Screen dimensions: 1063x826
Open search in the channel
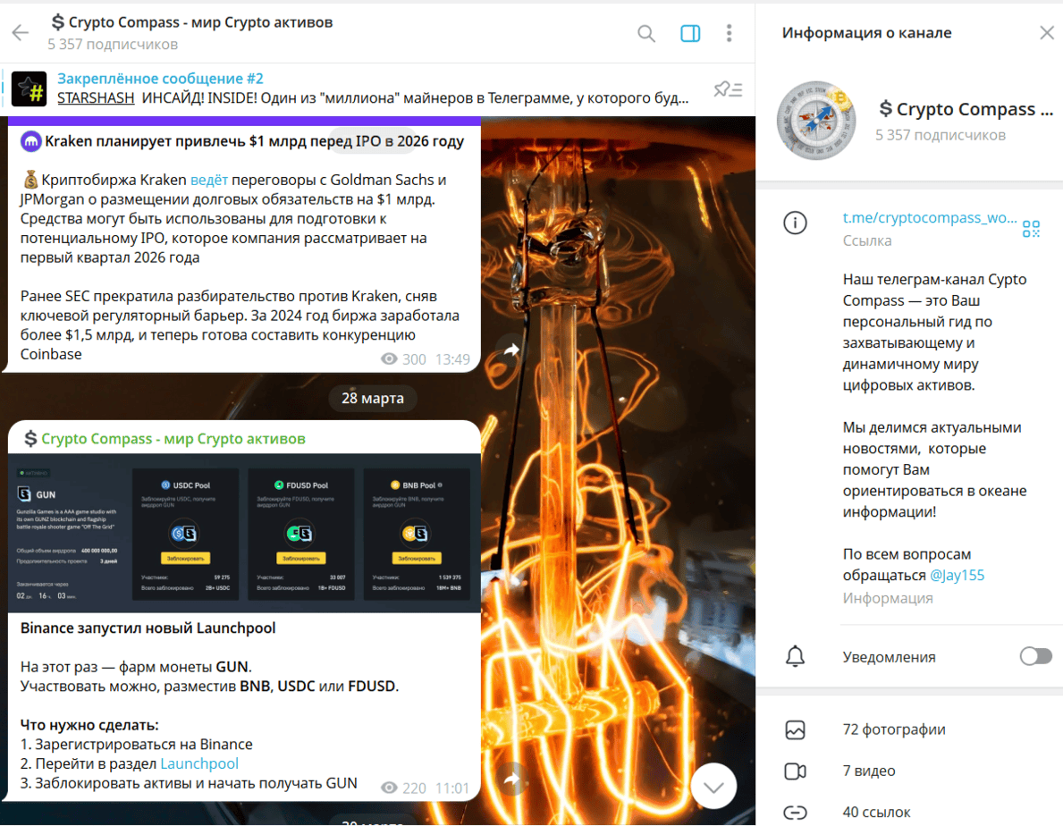click(646, 33)
